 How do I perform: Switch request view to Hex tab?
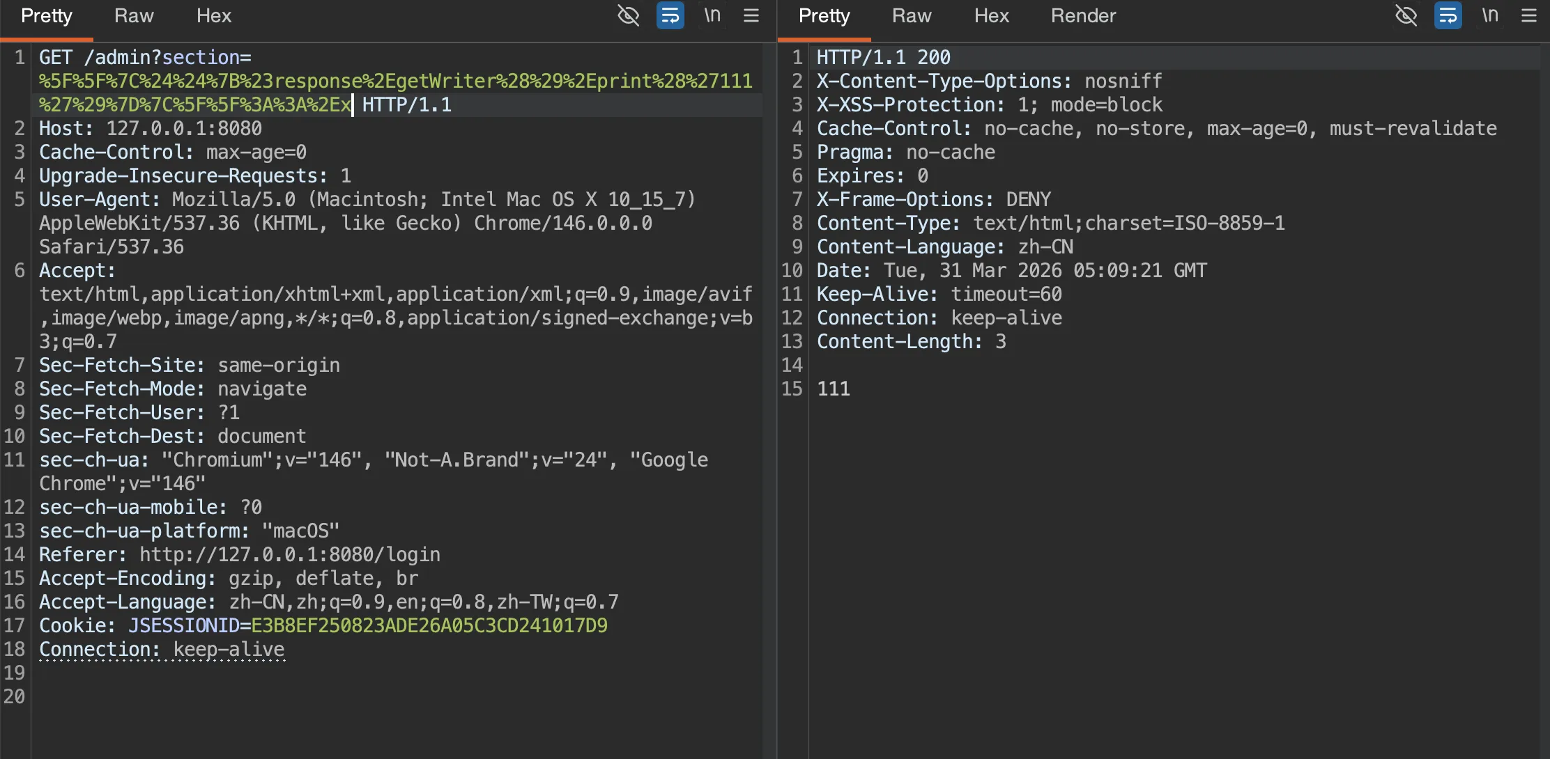point(213,16)
